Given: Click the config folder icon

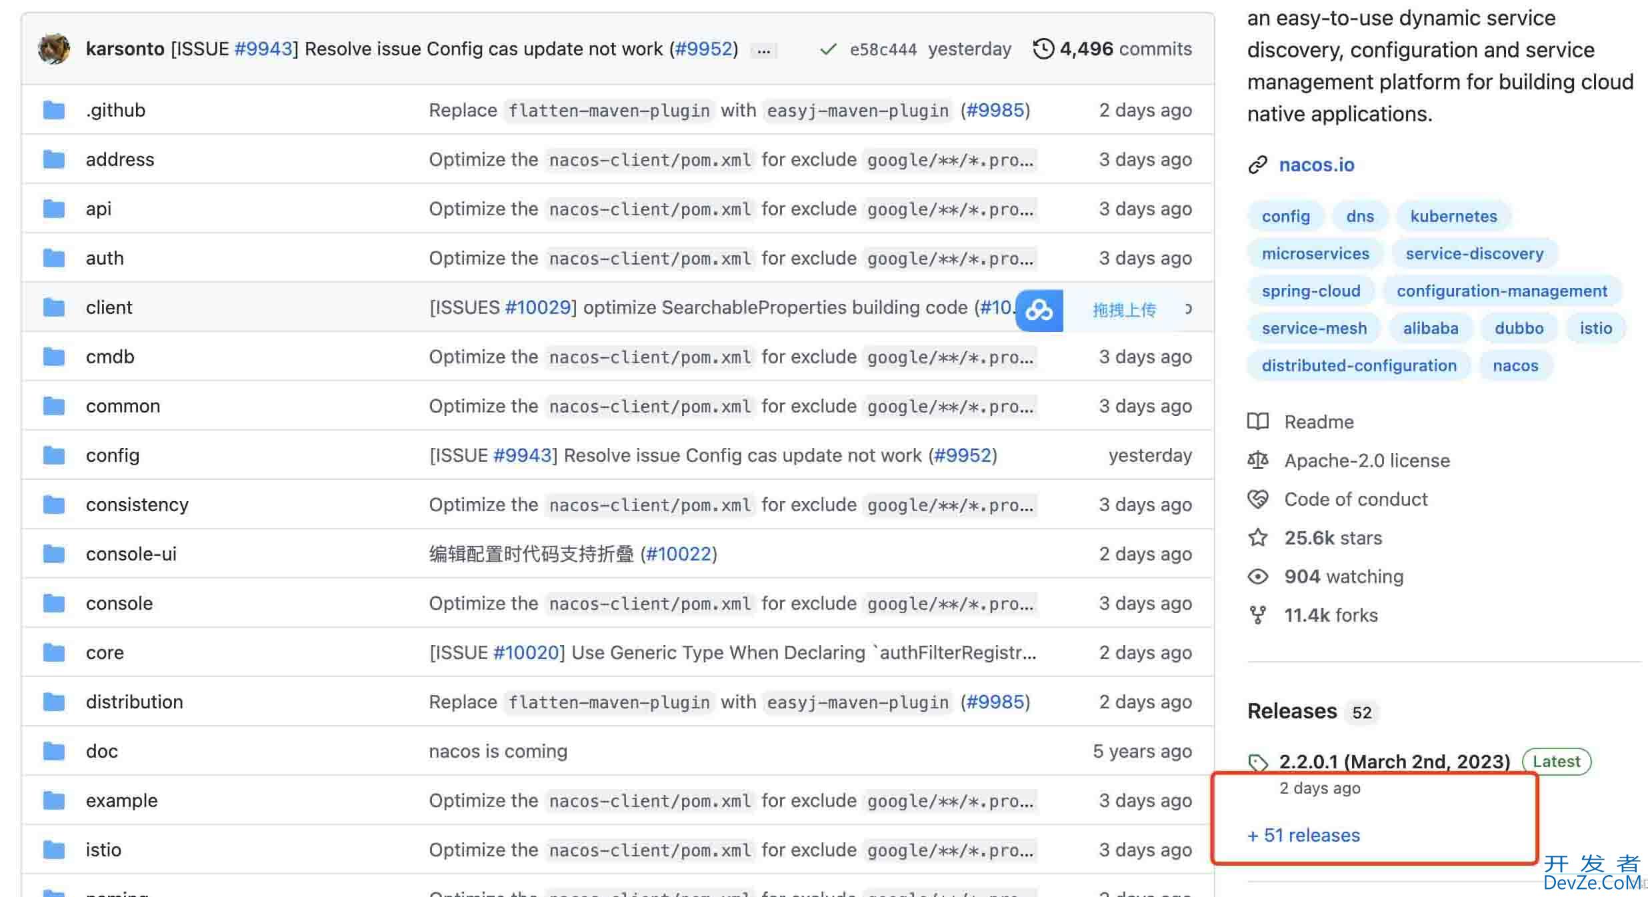Looking at the screenshot, I should [x=54, y=455].
